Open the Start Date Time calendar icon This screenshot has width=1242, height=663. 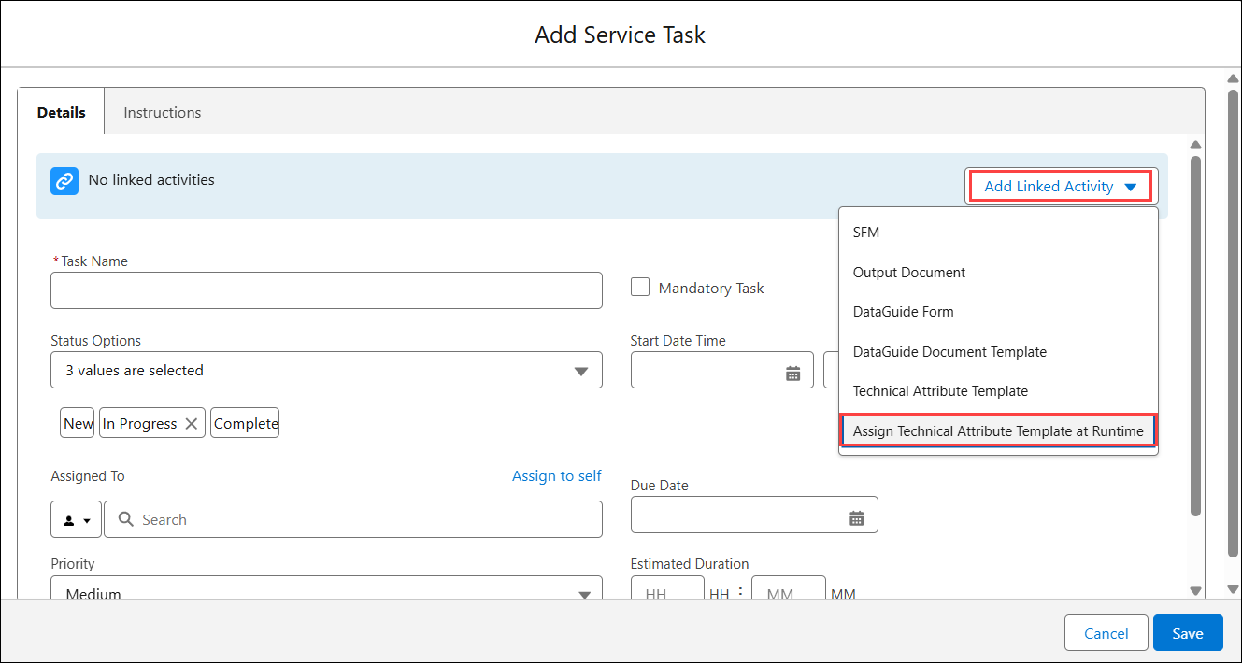click(x=792, y=374)
